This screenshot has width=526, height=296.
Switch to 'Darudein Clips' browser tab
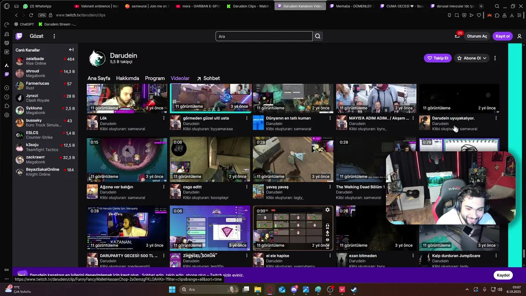[x=248, y=6]
